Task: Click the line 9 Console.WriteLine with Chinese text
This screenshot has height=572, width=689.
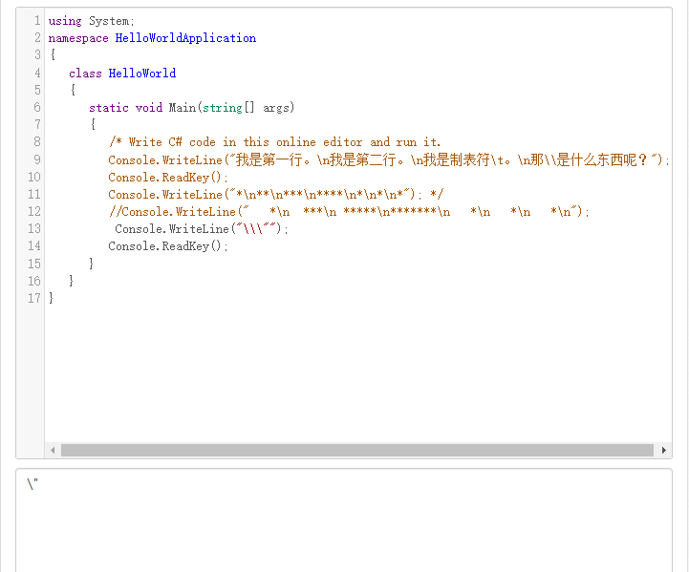Action: pyautogui.click(x=388, y=159)
